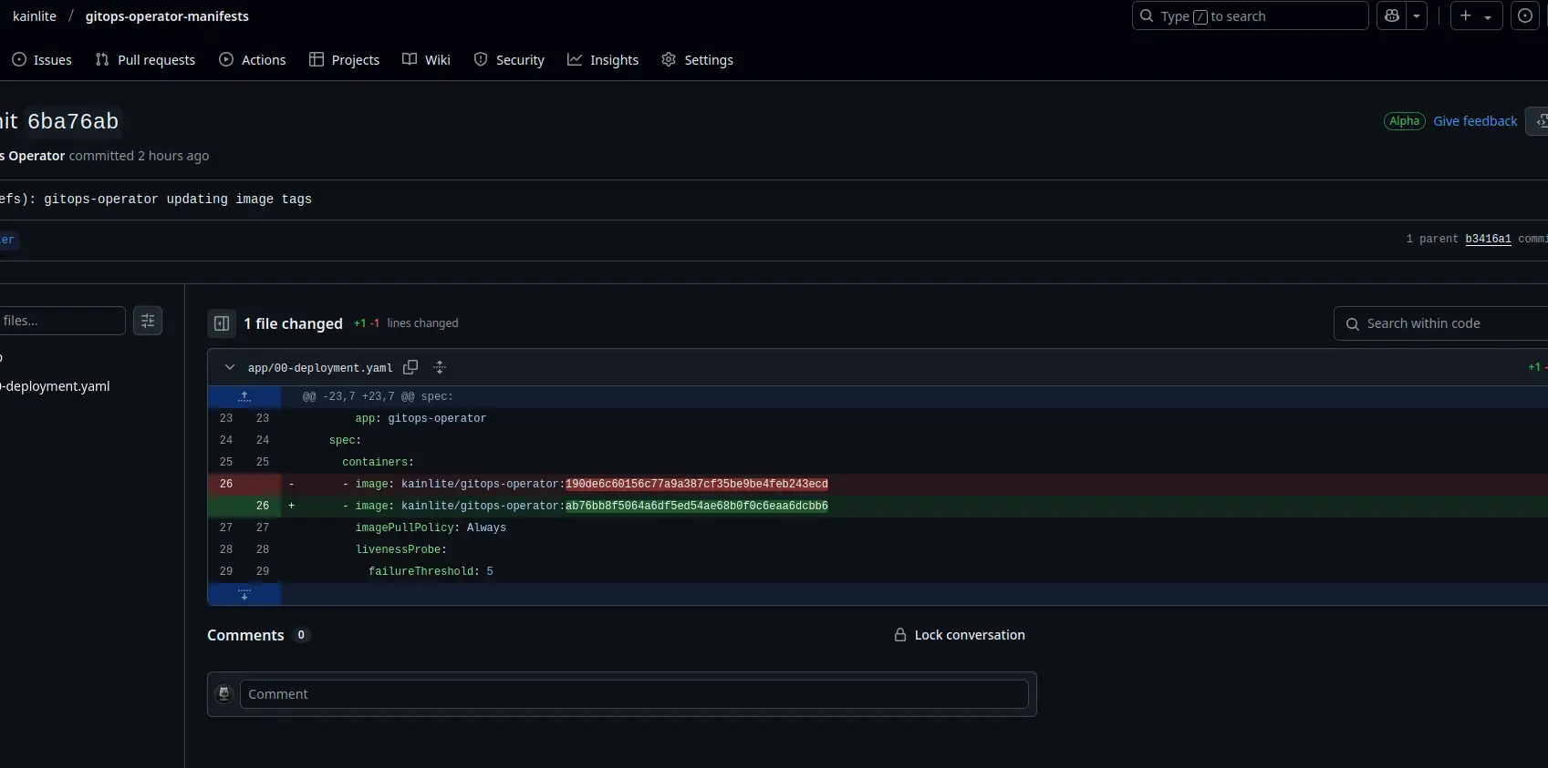Click the Operator author name
The height and width of the screenshot is (768, 1548).
[33, 156]
